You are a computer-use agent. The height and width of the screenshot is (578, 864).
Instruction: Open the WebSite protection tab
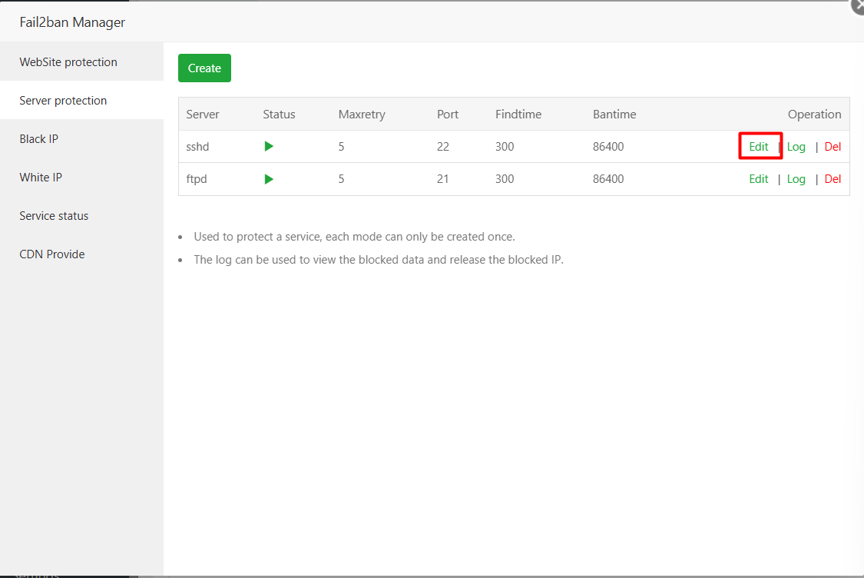68,62
